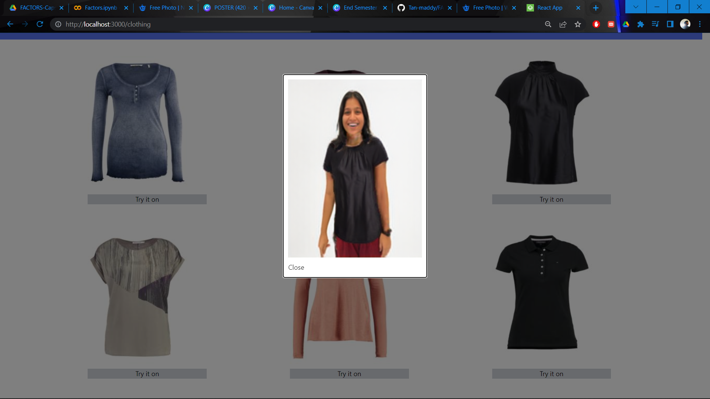Bookmark this page with the star icon

[578, 24]
